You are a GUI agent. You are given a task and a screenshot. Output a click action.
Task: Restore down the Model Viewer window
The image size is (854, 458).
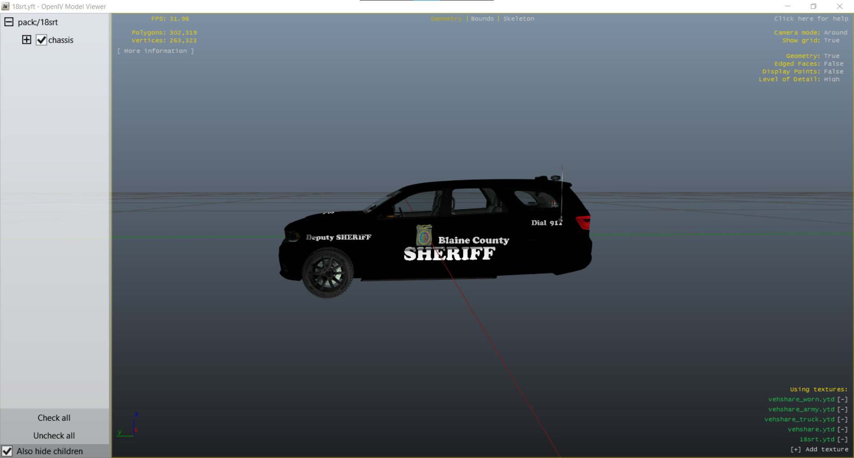click(814, 7)
